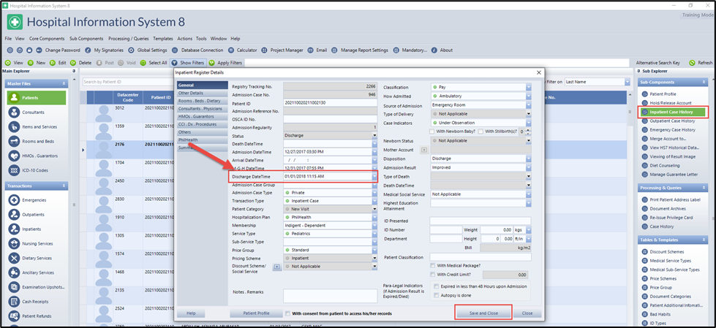Select Rooms and Beds icon

click(x=14, y=141)
